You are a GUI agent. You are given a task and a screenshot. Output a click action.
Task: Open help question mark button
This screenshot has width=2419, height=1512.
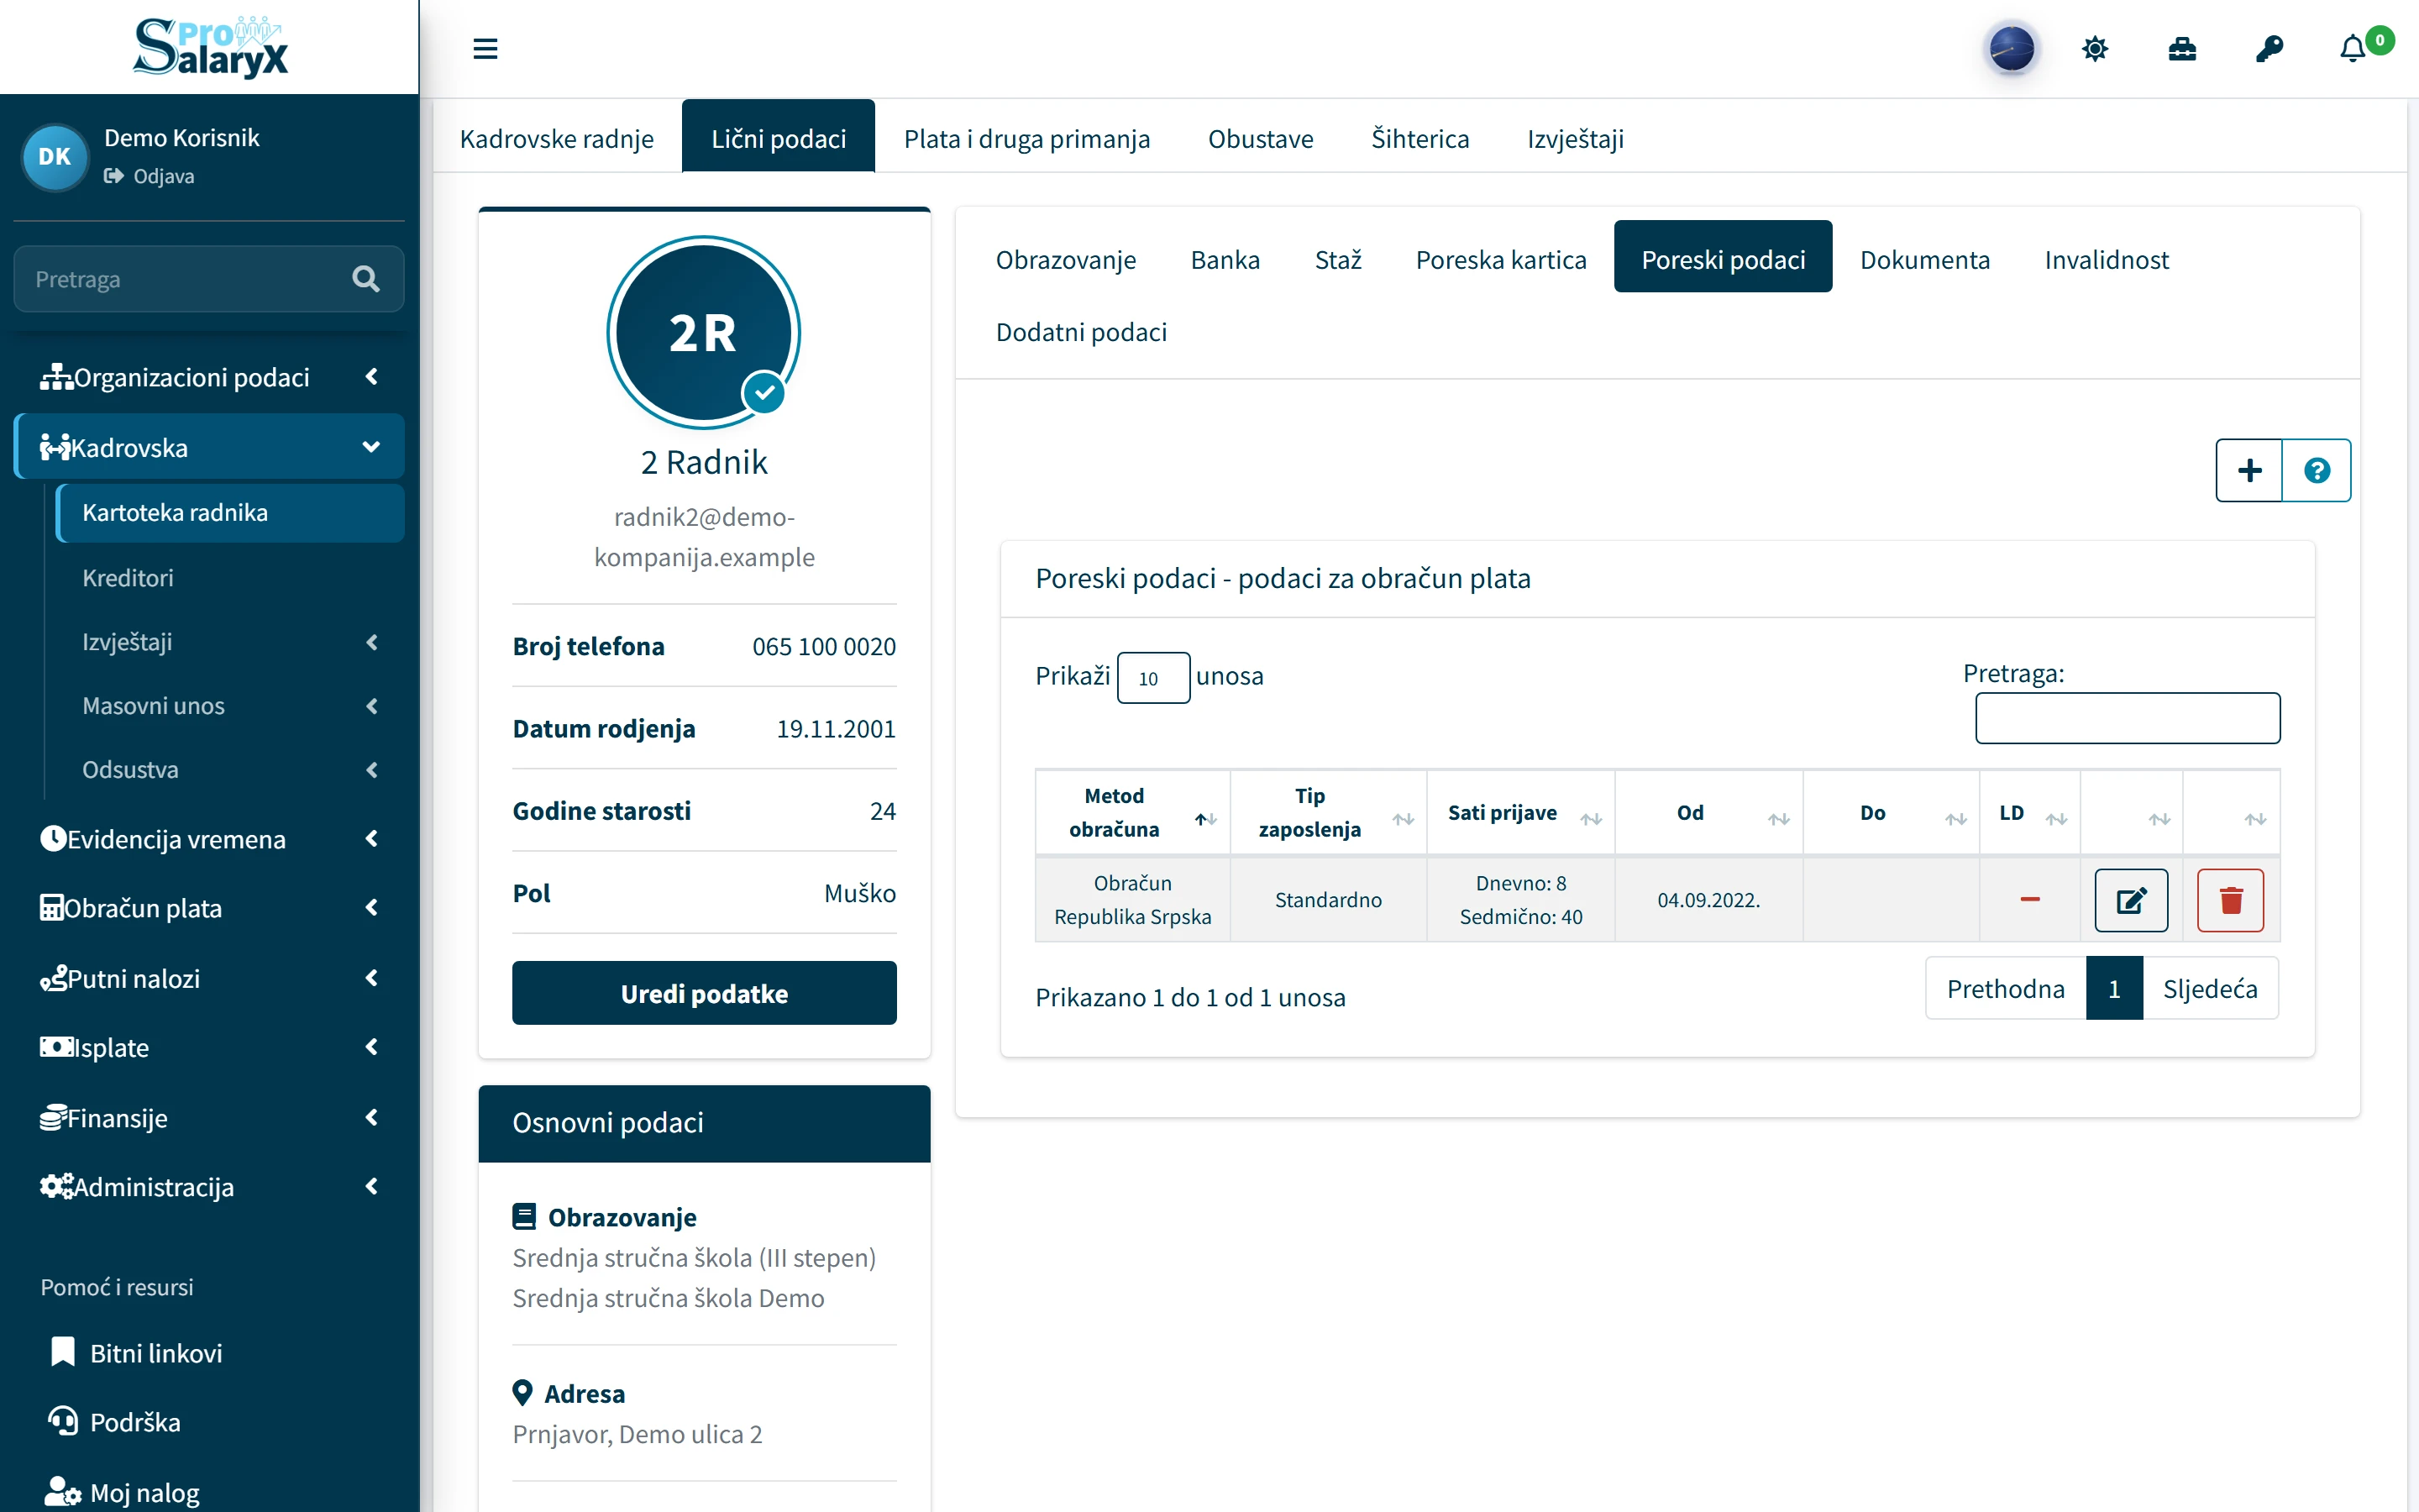pos(2317,470)
